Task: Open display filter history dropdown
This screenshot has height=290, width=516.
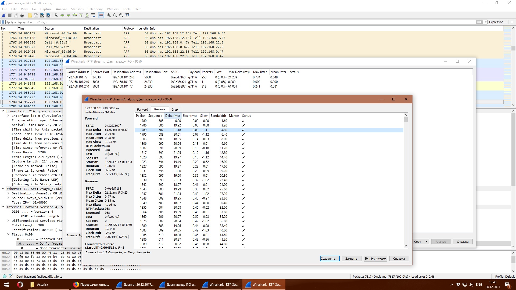Action: (x=486, y=22)
